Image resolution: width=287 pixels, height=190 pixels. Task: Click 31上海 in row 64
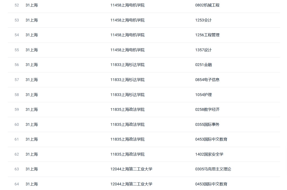(32, 184)
